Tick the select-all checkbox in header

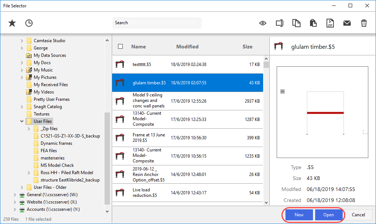tap(121, 47)
